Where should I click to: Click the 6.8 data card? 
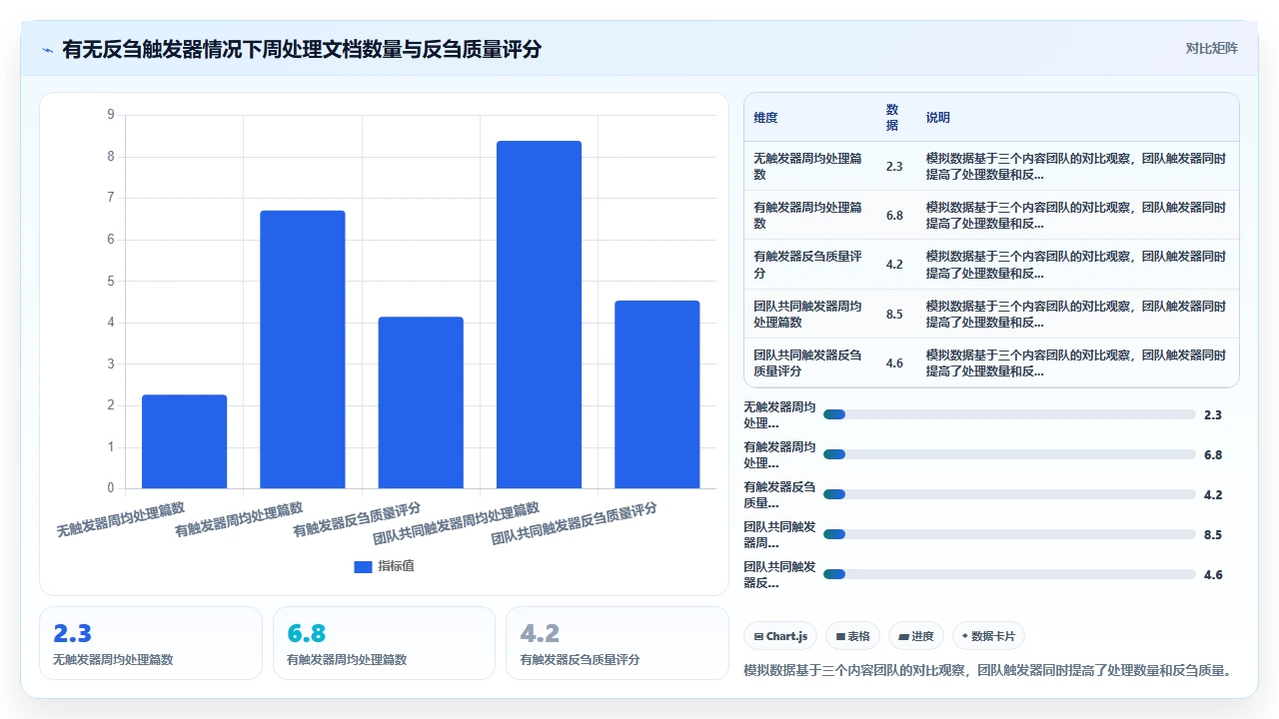click(x=384, y=643)
